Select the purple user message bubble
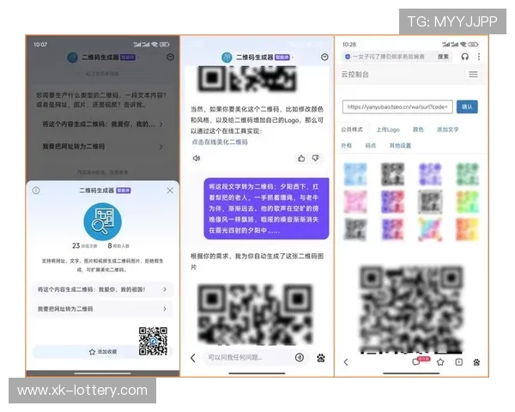This screenshot has width=515, height=412. click(266, 209)
